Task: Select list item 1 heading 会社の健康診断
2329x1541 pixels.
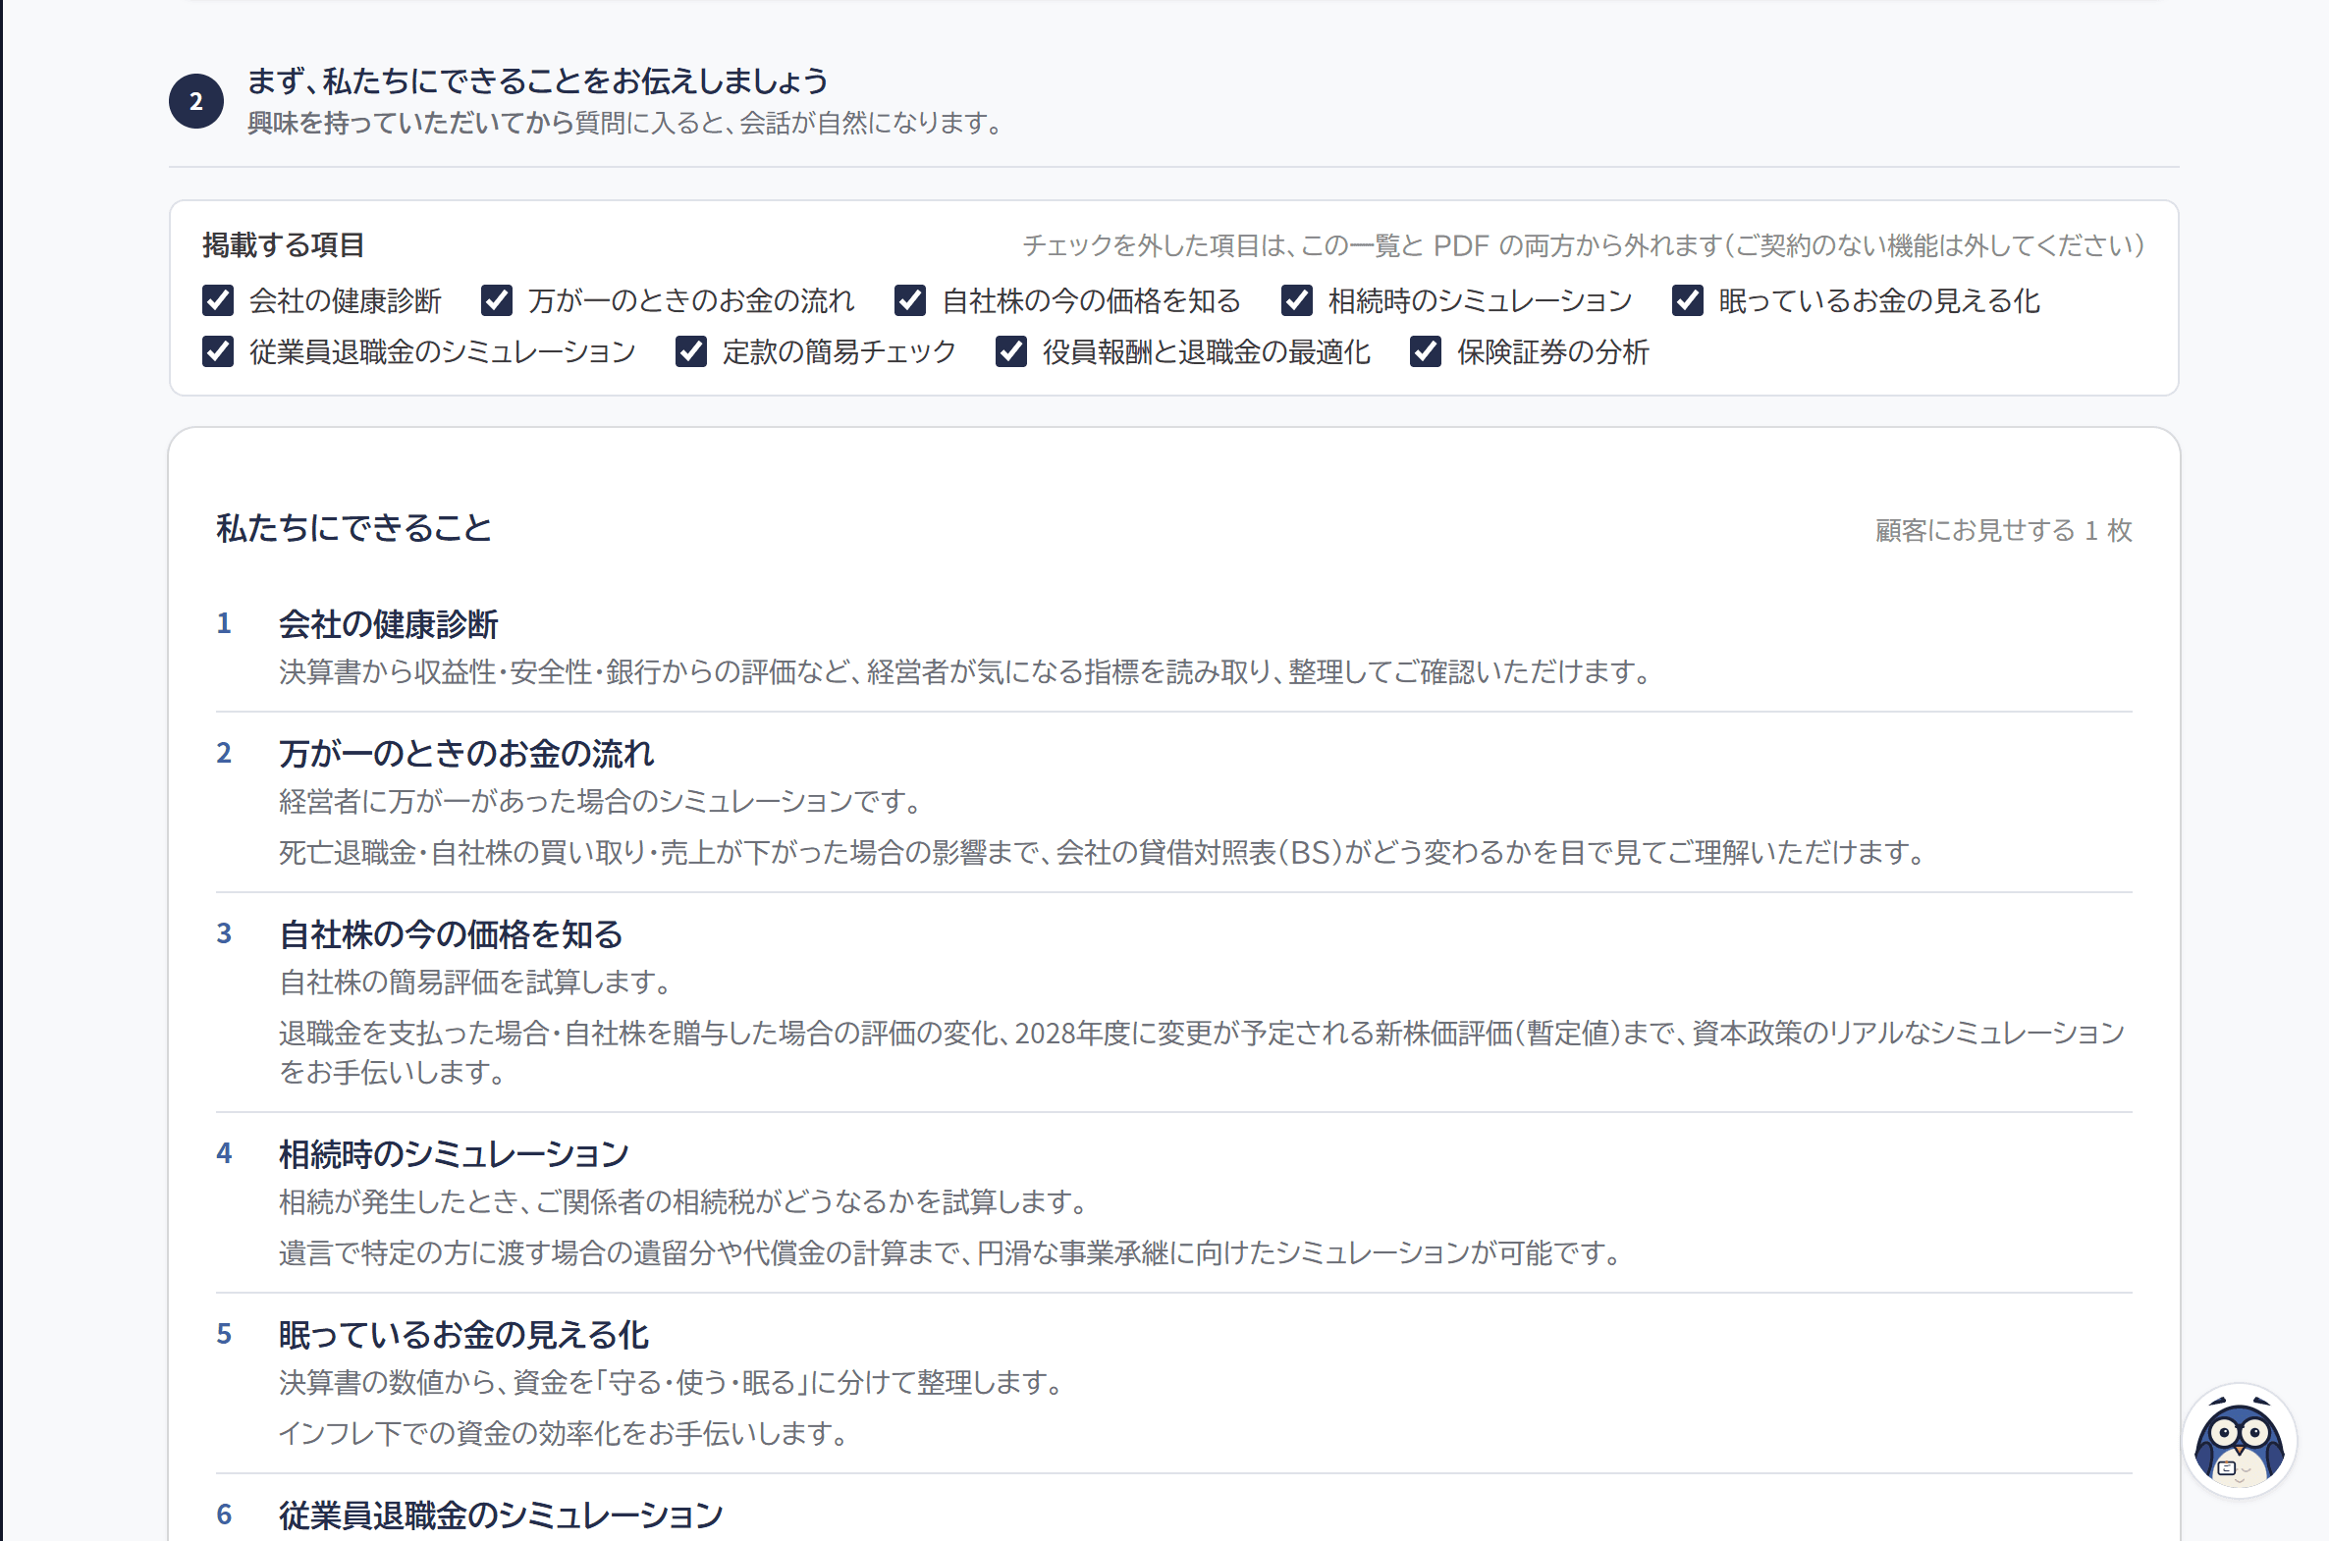Action: pos(389,624)
